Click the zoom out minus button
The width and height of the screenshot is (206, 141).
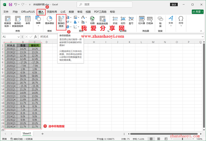(171, 139)
